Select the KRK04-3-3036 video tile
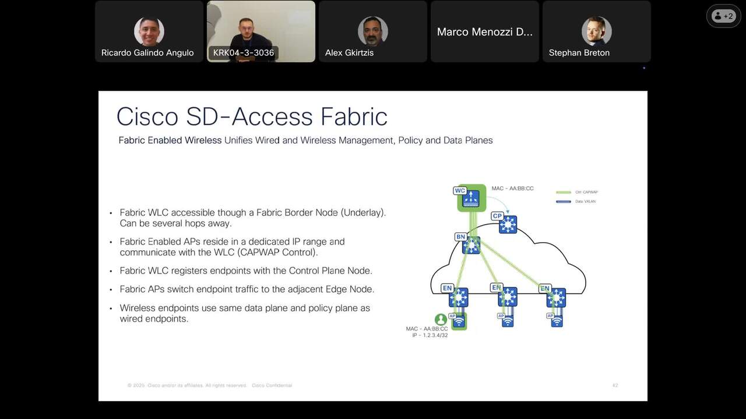The image size is (746, 419). (x=261, y=31)
